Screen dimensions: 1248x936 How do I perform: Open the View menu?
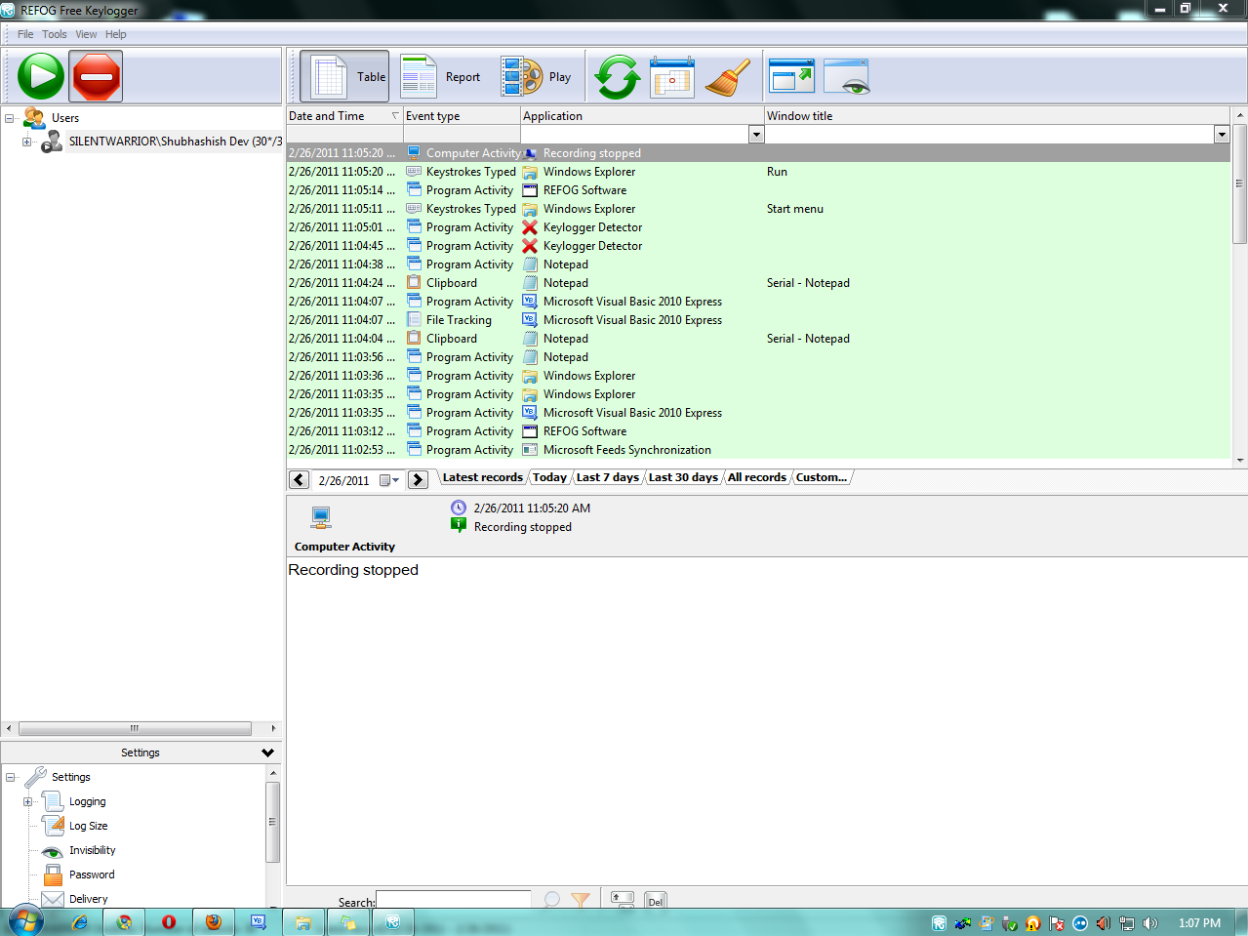[x=86, y=34]
